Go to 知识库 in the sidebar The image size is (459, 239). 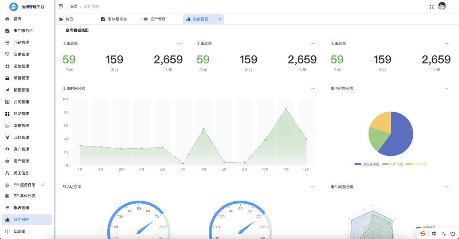19,231
